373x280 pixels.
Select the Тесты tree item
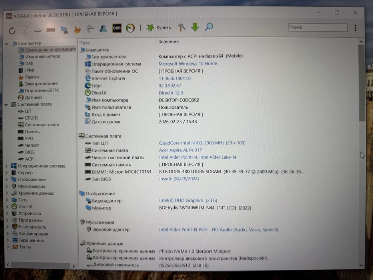pos(22,247)
